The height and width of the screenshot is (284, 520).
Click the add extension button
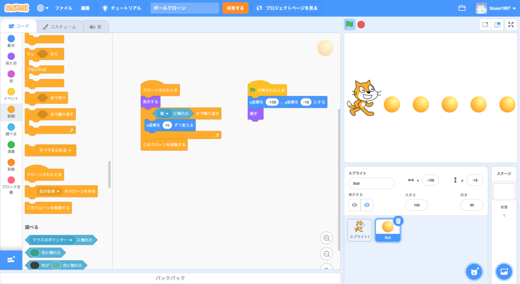point(11,260)
